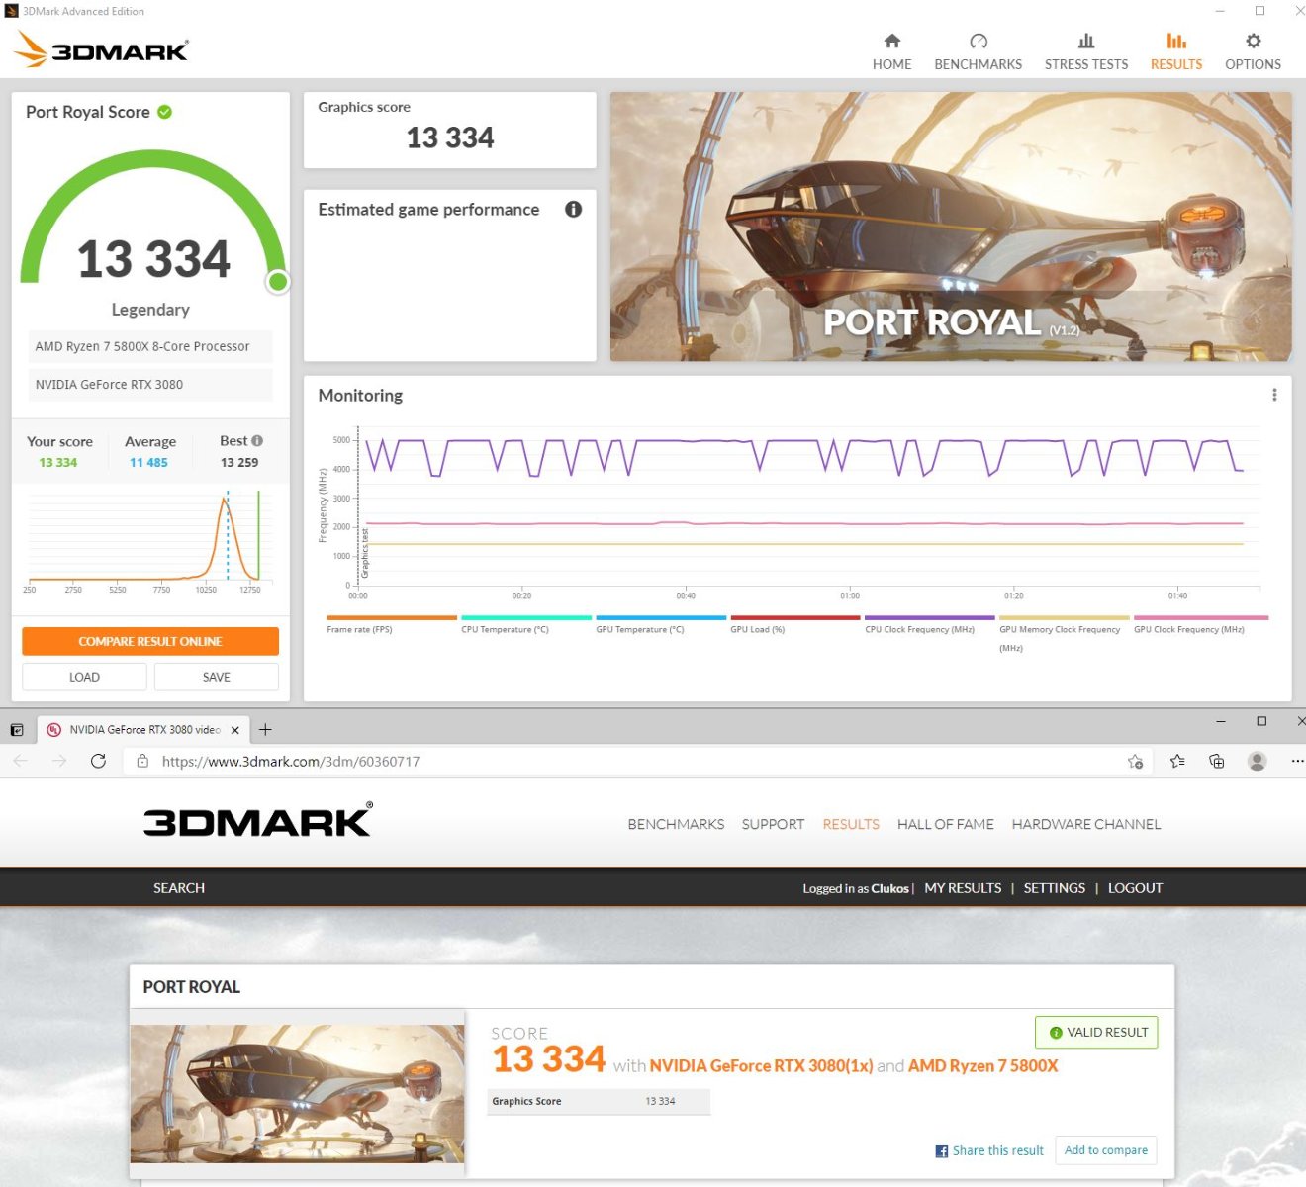Open BENCHMARKS on the 3DMark website
Viewport: 1306px width, 1187px height.
coord(676,824)
